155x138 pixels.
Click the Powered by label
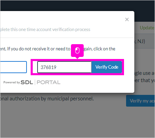[12, 82]
